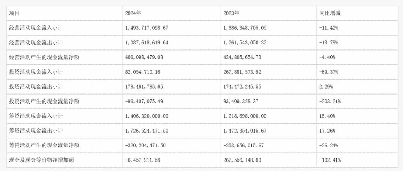Select cell value 1,493,717,098.67
This screenshot has height=171, width=403.
click(146, 28)
